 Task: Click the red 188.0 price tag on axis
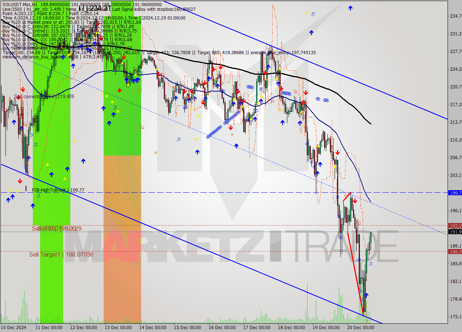point(455,252)
